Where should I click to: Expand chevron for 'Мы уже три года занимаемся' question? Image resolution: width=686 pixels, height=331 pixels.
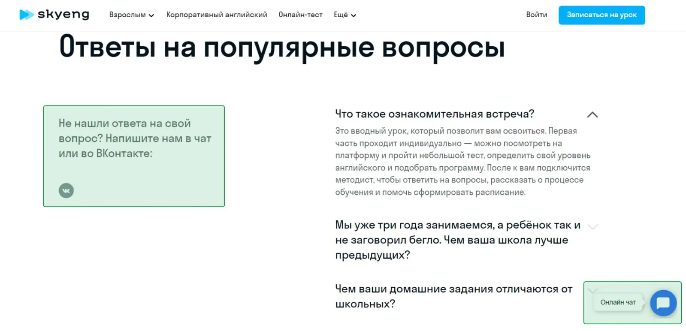(x=592, y=226)
